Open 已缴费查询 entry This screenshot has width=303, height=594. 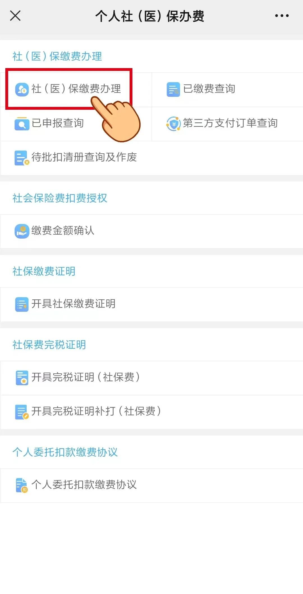[209, 89]
